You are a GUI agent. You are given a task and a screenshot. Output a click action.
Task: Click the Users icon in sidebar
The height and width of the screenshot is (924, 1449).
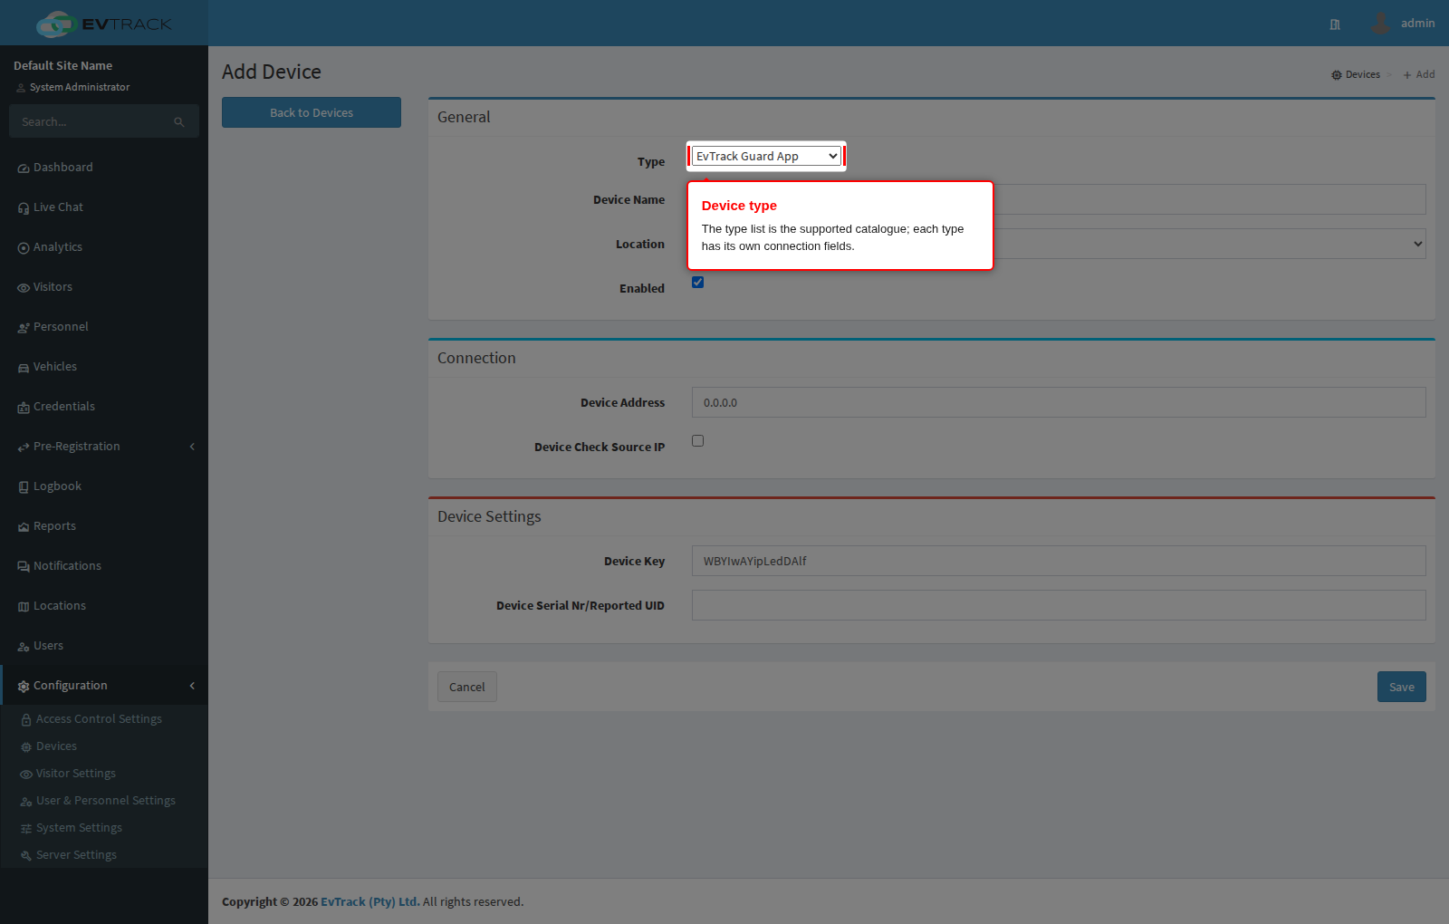24,647
